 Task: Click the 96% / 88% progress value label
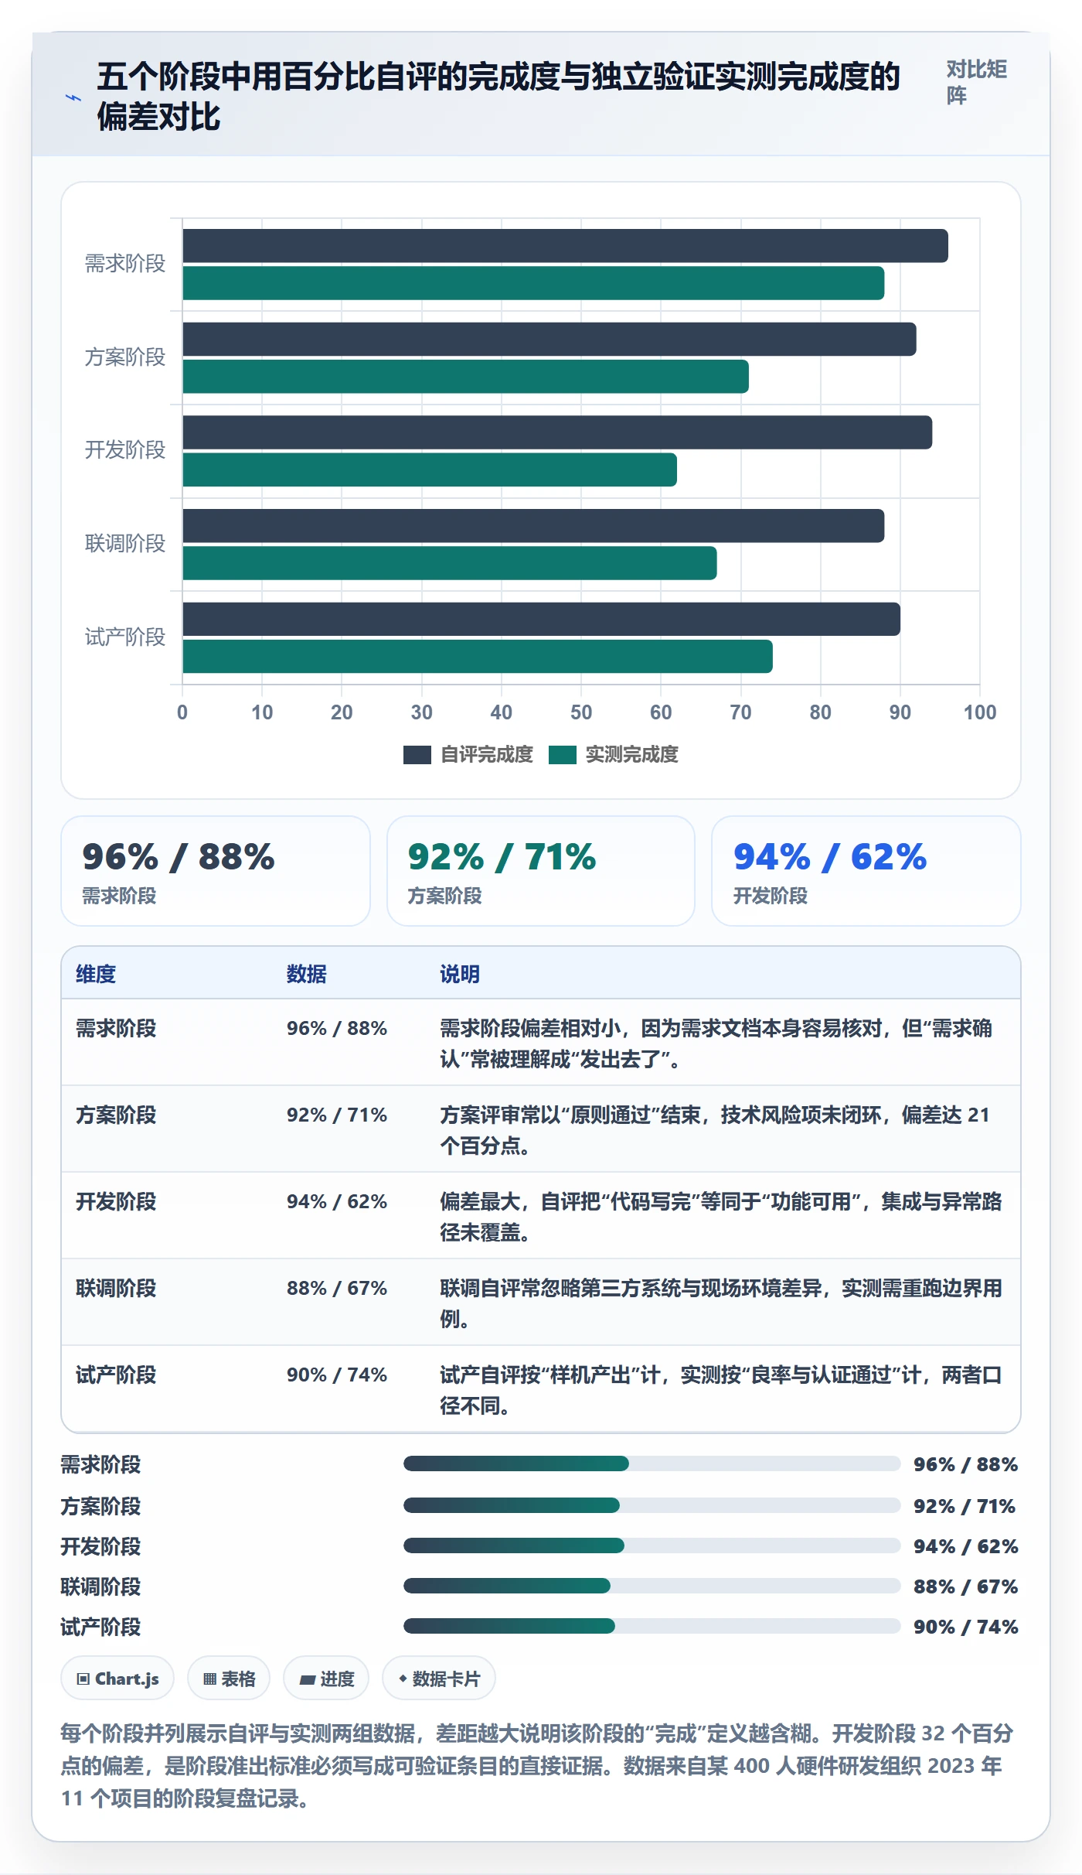966,1464
